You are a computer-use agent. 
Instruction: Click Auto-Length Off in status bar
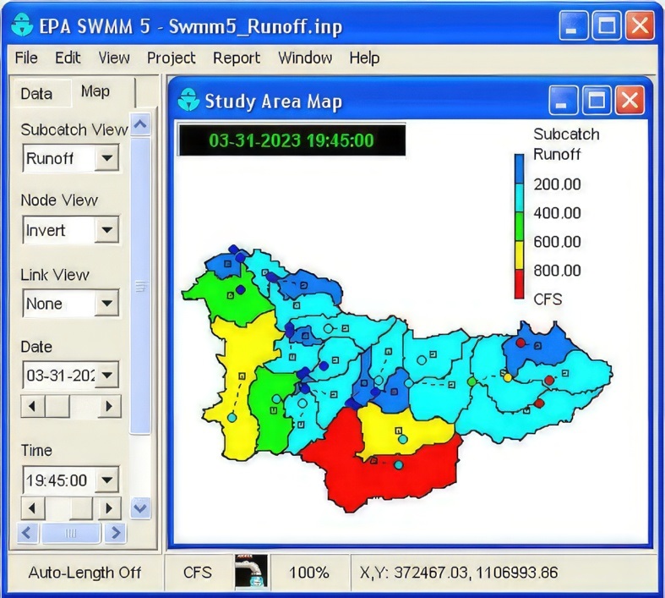84,573
